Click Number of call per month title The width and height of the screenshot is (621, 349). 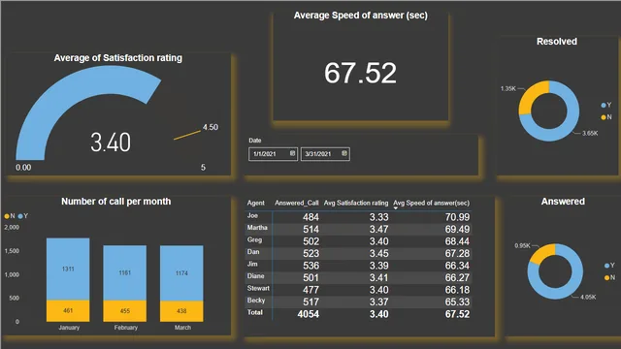click(116, 202)
